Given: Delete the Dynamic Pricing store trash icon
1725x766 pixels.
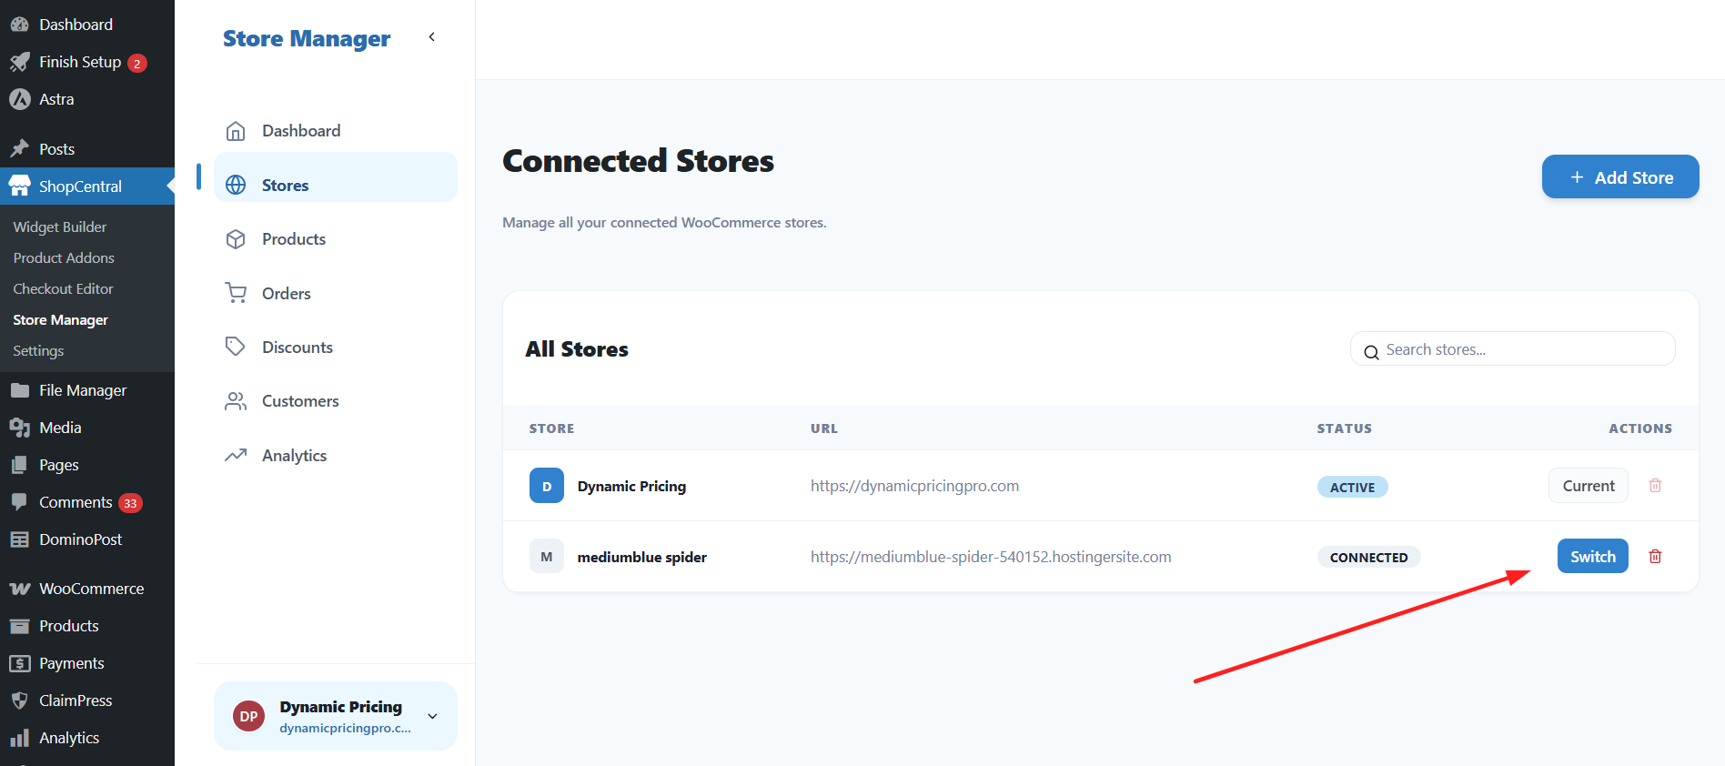Looking at the screenshot, I should pos(1655,486).
